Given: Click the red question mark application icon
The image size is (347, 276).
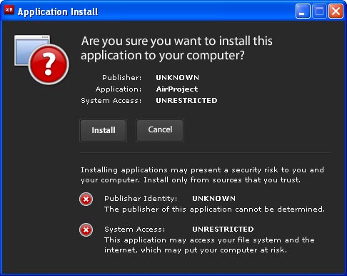Looking at the screenshot, I should coord(49,64).
